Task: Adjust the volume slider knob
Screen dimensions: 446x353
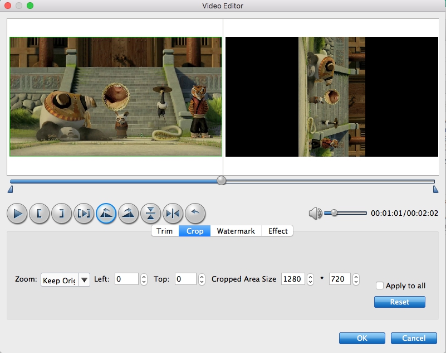Action: tap(334, 213)
